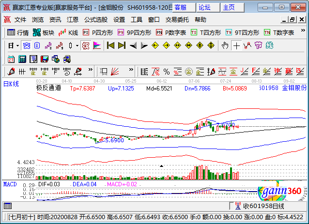The image size is (309, 224).
Task: Open the 日 period dropdown arrow
Action: (x=18, y=46)
